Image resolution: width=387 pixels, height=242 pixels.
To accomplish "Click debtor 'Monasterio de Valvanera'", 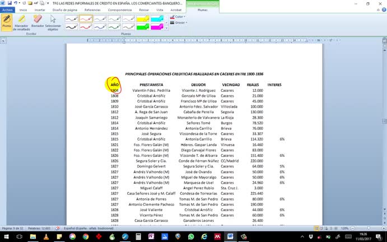I will [198, 118].
